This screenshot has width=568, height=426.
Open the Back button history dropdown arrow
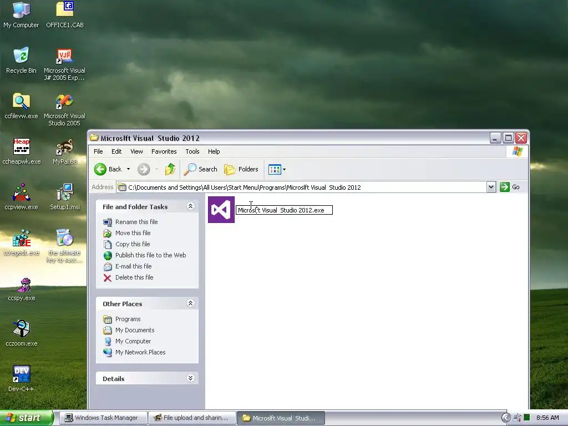tap(128, 169)
